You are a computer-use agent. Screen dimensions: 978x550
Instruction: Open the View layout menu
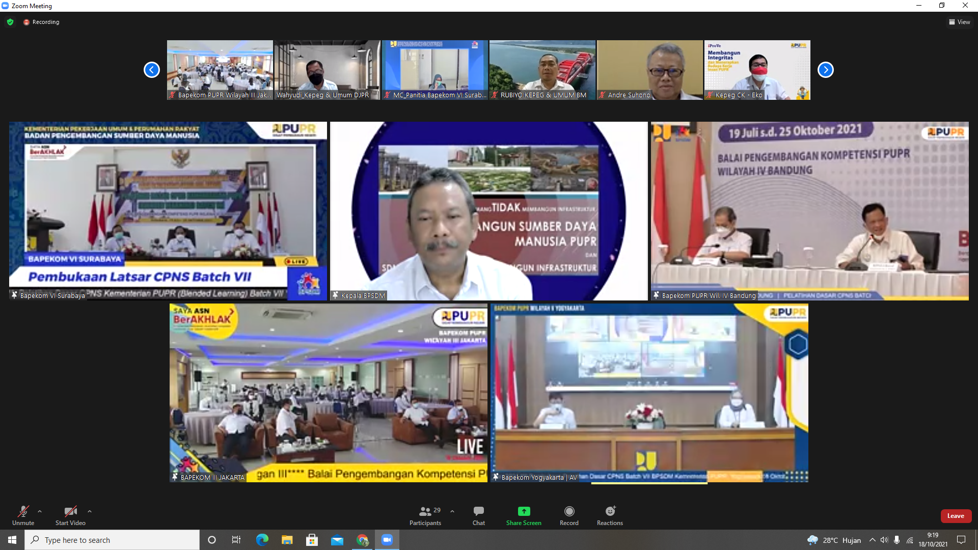click(959, 22)
